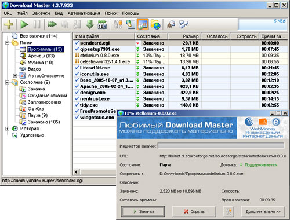Click the grey Pause all downloads icon
This screenshot has width=290, height=220.
65,24
